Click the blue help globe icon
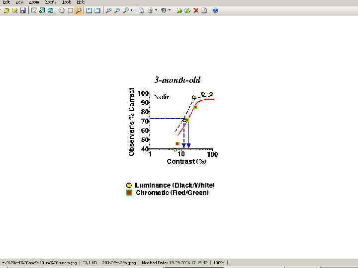Image resolution: width=358 pixels, height=268 pixels. pos(215,10)
